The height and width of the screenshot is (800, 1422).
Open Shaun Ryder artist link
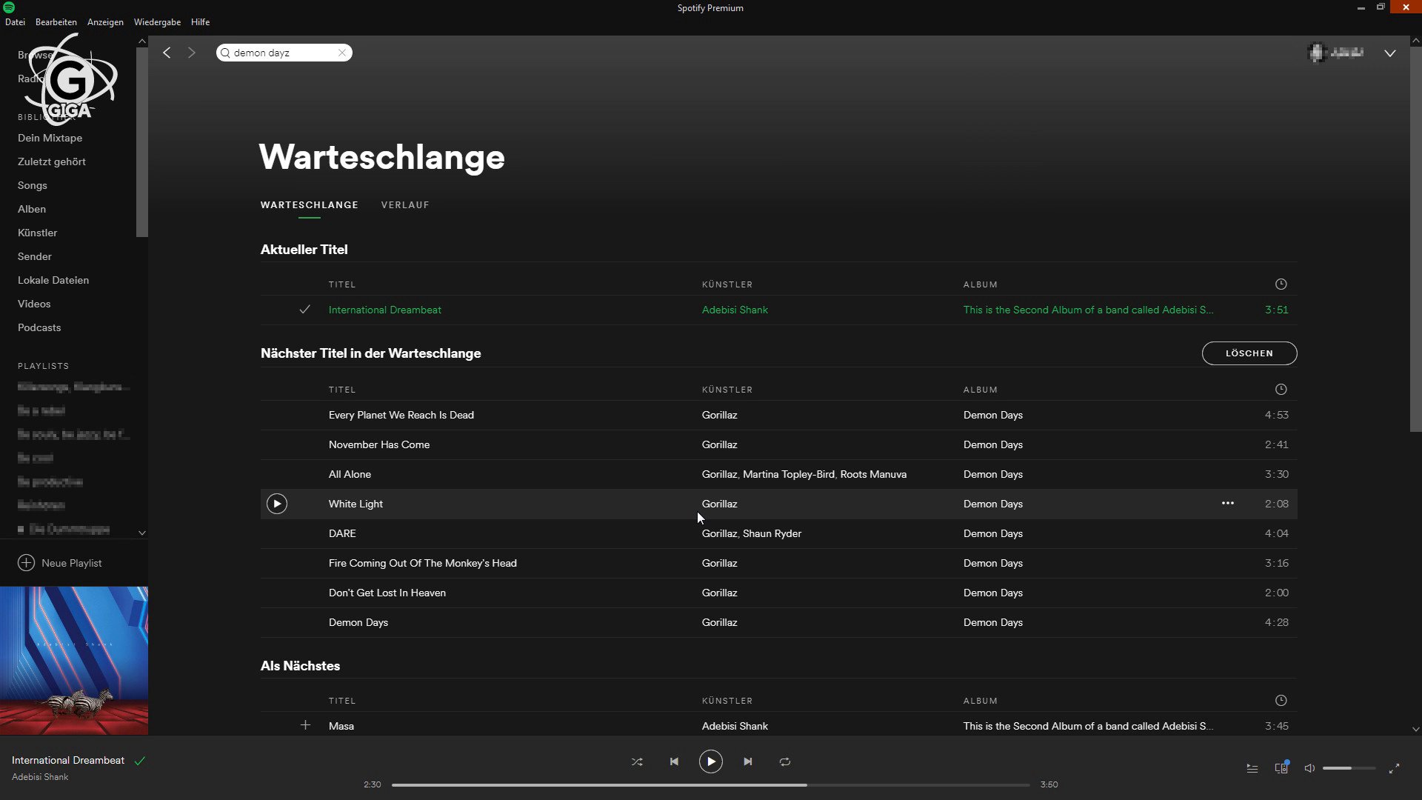tap(772, 533)
